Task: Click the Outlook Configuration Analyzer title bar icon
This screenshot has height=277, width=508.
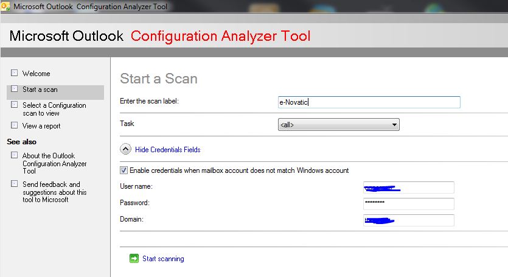Action: [5, 6]
